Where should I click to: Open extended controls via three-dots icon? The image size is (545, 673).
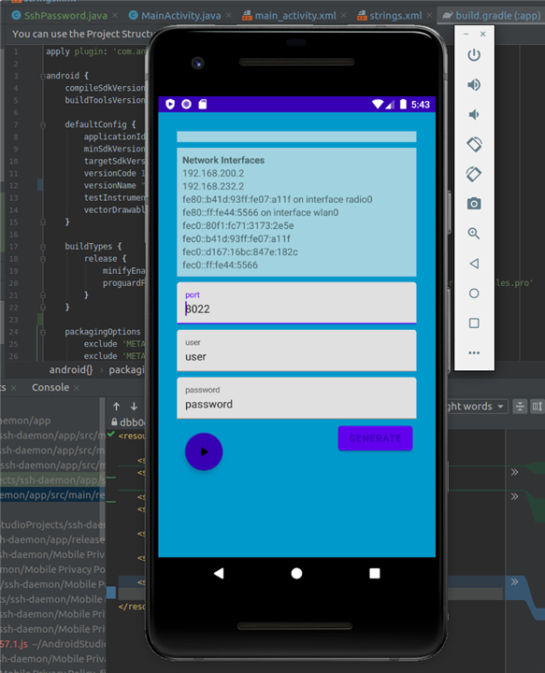point(474,352)
